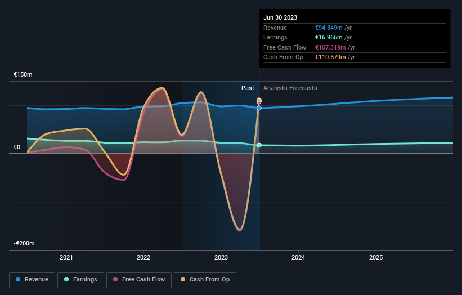Click the €107.319m free cash flow value
462x295 pixels.
330,47
